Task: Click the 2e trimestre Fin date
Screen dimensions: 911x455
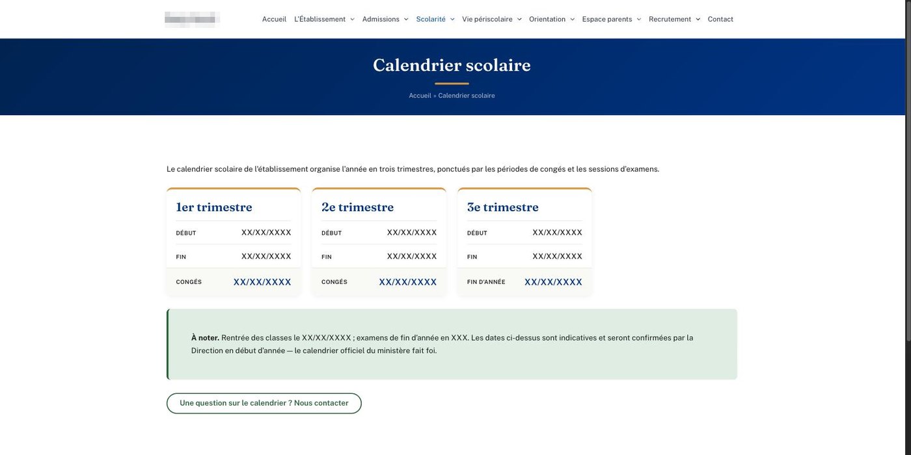Action: (x=412, y=257)
